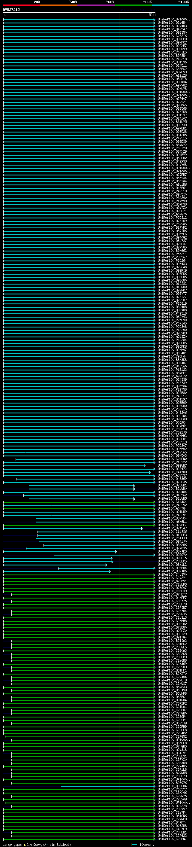Select hit label UniRef100_C4L3V0
The width and height of the screenshot is (192, 847).
[x=172, y=574]
